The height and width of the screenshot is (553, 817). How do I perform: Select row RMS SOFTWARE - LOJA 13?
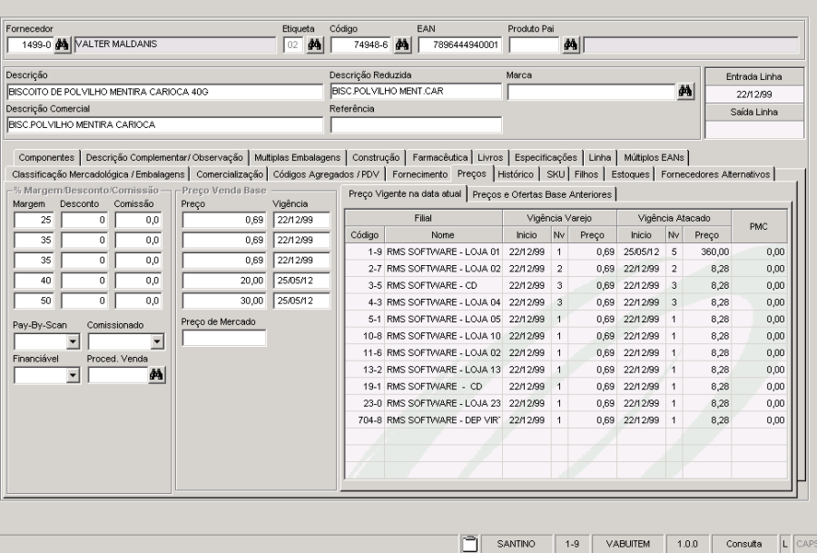(x=566, y=370)
